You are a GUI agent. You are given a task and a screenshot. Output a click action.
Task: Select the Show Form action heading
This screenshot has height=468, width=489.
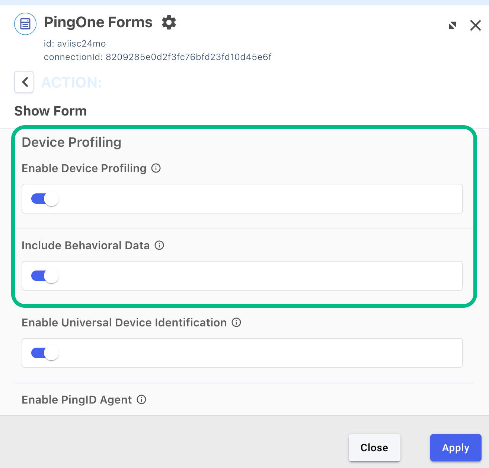50,111
